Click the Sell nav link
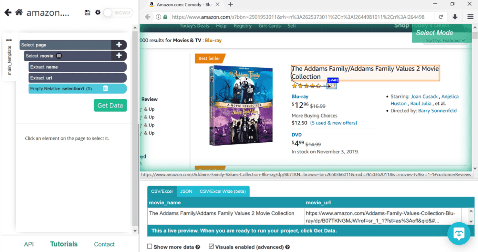This screenshot has width=478, height=252. pyautogui.click(x=292, y=26)
